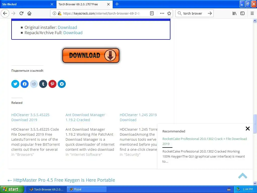The image size is (257, 193).
Task: Click the In "Internet Software" category text
Action: 84,155
